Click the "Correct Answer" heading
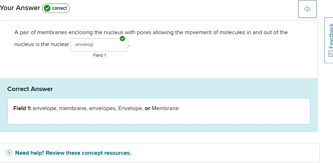 (30, 89)
